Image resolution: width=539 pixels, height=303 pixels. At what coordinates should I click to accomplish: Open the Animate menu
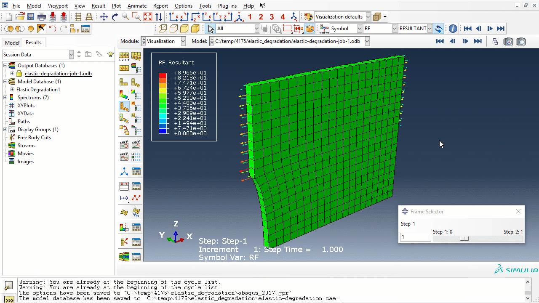tap(137, 6)
